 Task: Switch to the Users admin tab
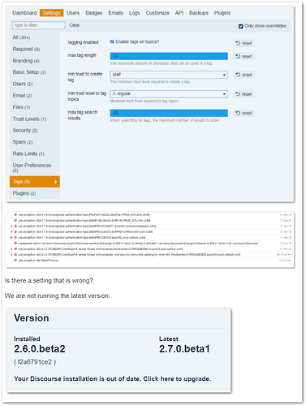pos(73,13)
